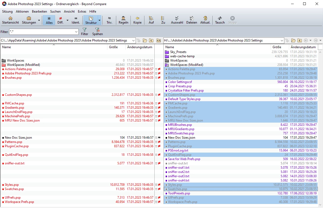Sort right pane by Änderungsdatum column
Screen dimensions: 323x208
303,47
